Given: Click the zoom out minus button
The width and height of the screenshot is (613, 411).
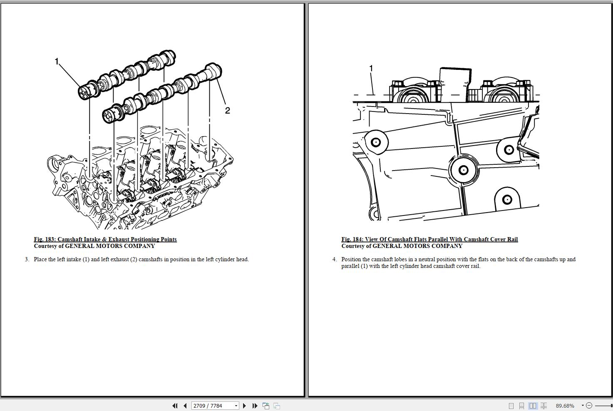Looking at the screenshot, I should pos(589,406).
